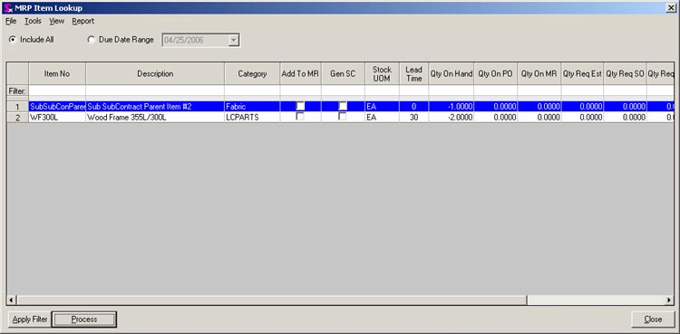The width and height of the screenshot is (680, 334).
Task: Select the Due Date Range radio button
Action: click(91, 40)
